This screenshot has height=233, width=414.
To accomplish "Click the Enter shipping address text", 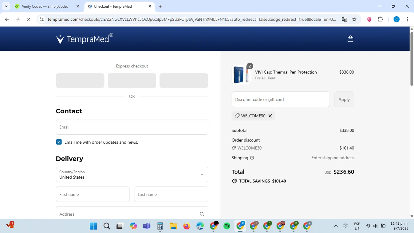I will click(333, 158).
